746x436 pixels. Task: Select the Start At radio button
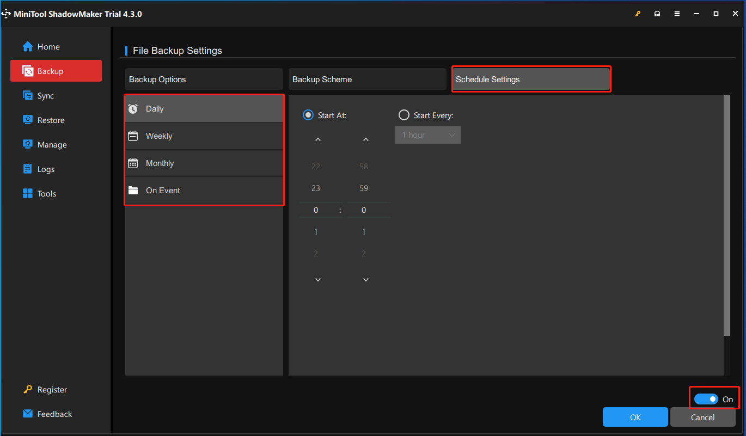[308, 115]
